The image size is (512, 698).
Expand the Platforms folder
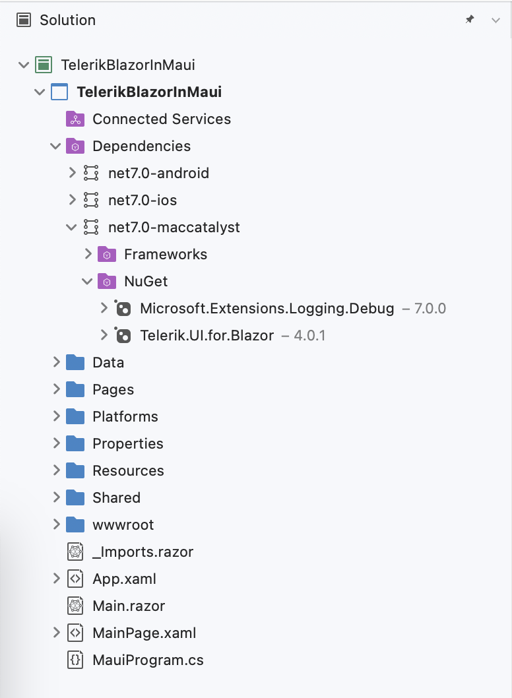coord(57,416)
